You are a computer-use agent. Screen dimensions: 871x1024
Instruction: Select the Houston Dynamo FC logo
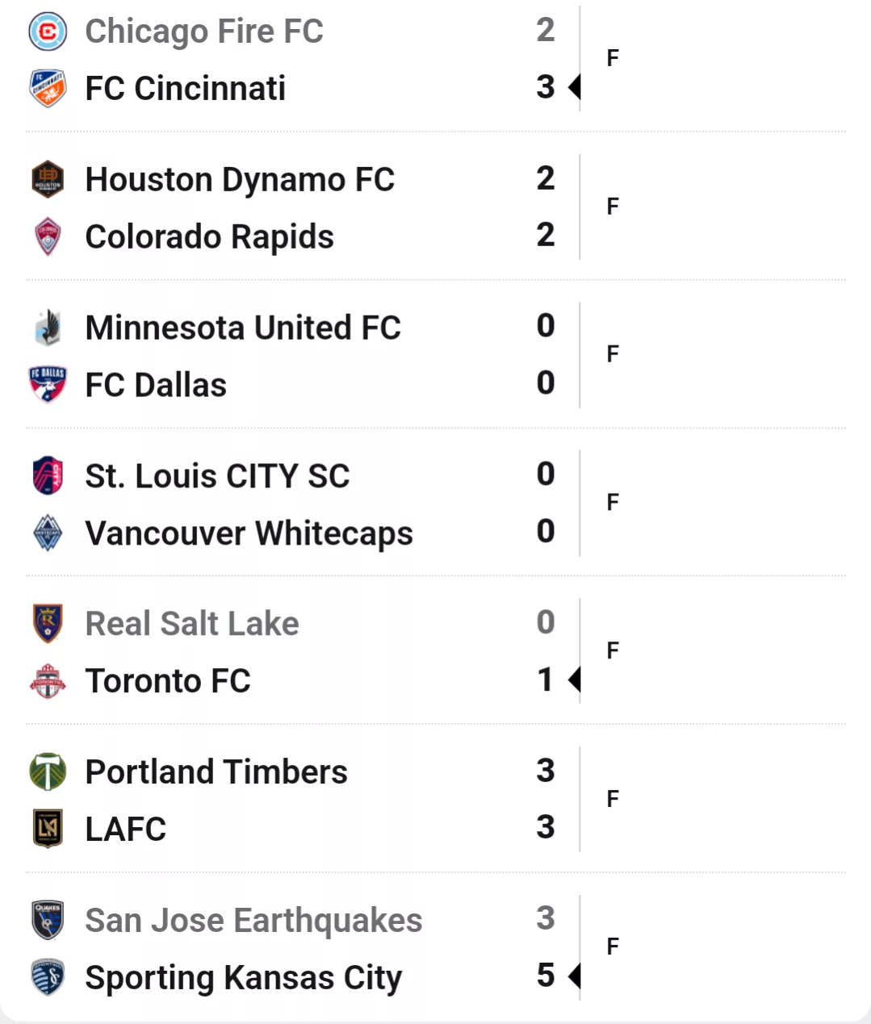(48, 179)
